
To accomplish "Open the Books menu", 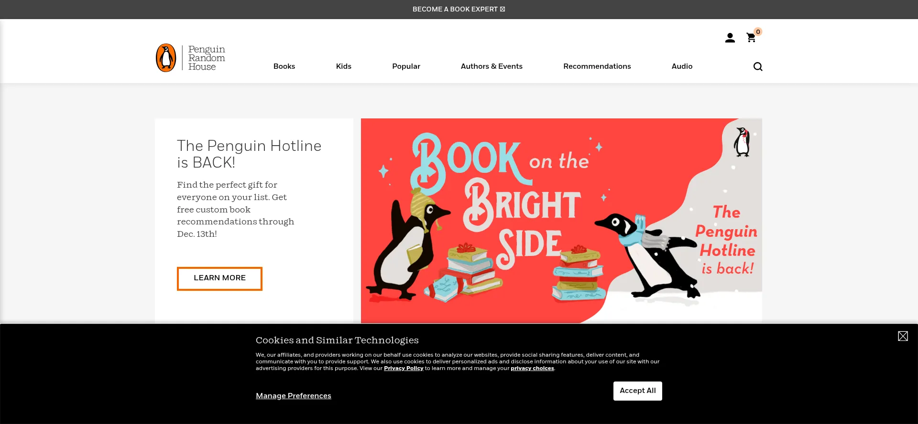I will (284, 66).
